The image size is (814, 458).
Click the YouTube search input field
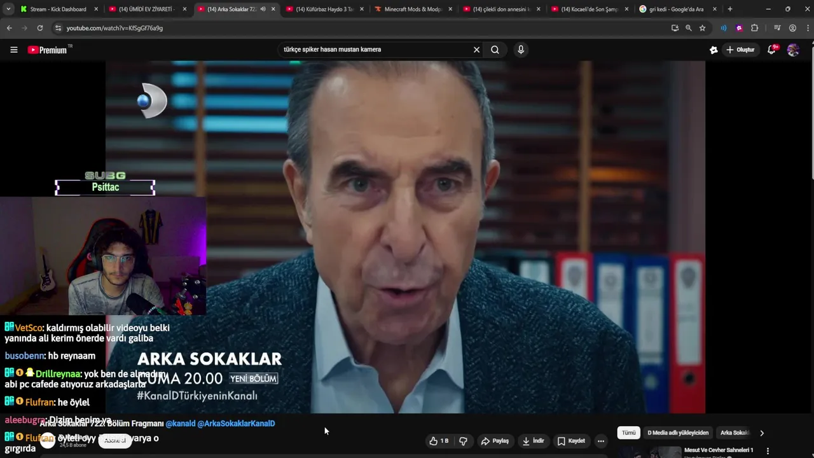375,50
